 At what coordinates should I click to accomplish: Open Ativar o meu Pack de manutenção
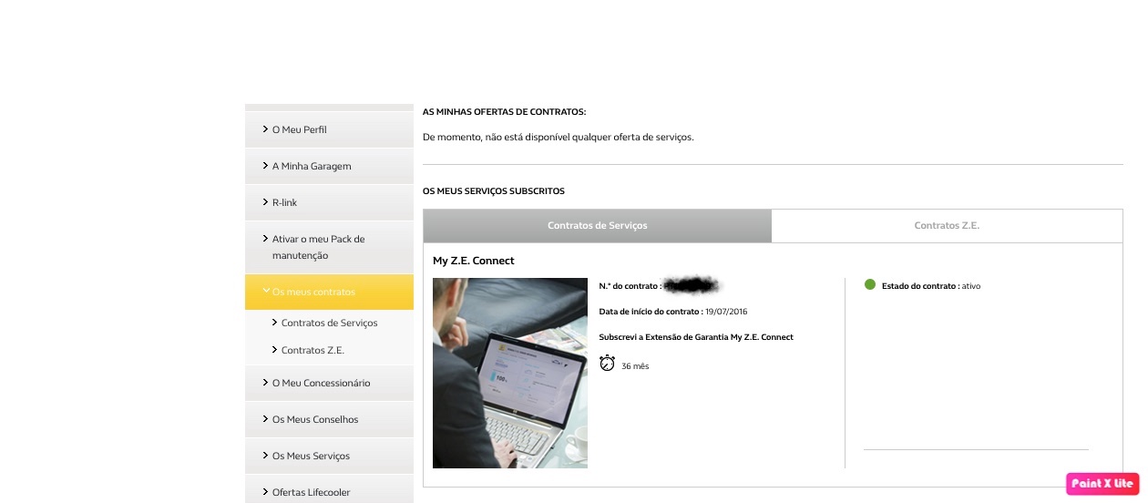(x=318, y=247)
